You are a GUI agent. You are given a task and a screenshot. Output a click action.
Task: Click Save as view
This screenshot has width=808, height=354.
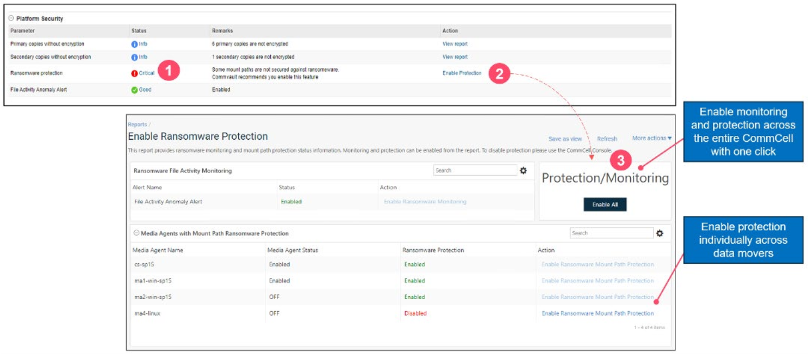(565, 139)
